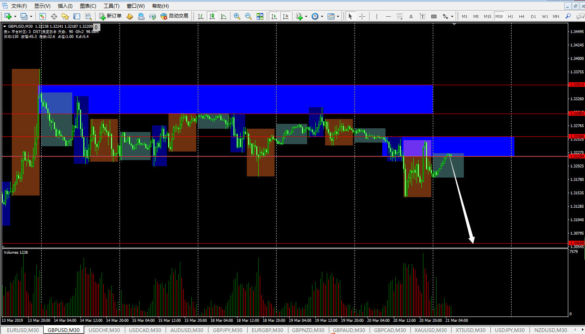
Task: Switch to the XAUUSD,M30 chart tab
Action: tap(430, 330)
